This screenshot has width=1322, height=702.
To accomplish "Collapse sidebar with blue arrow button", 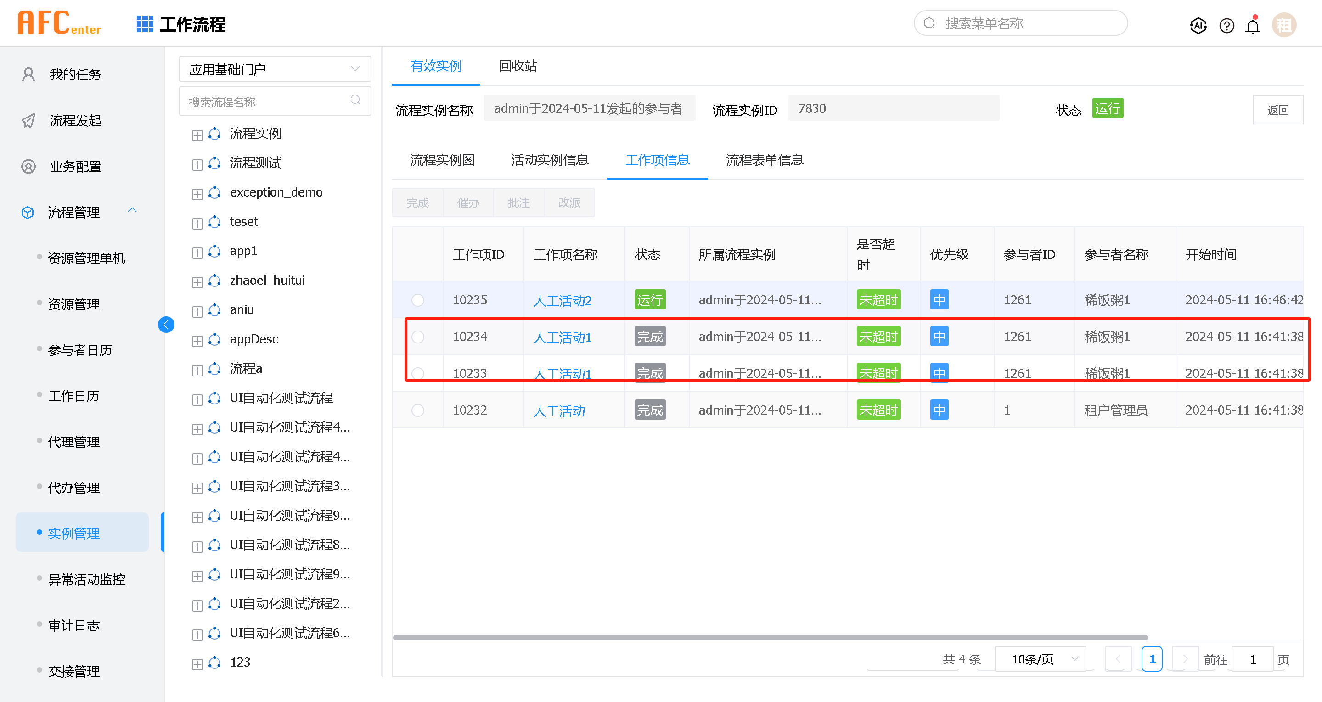I will pyautogui.click(x=166, y=324).
